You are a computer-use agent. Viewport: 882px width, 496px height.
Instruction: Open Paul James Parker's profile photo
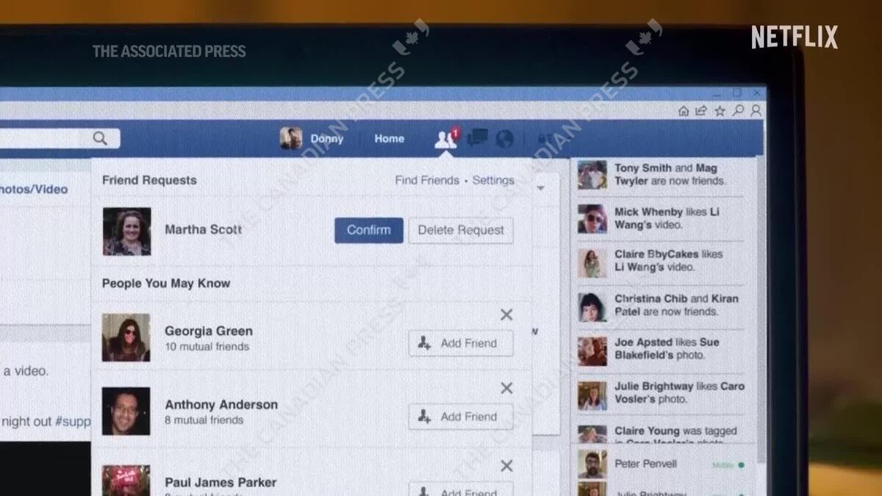click(126, 480)
